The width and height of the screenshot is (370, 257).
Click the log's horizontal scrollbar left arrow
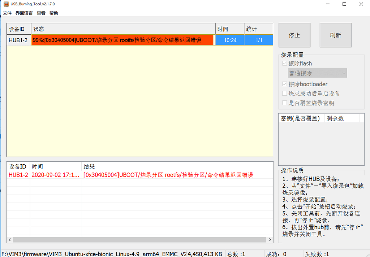[x=10, y=240]
